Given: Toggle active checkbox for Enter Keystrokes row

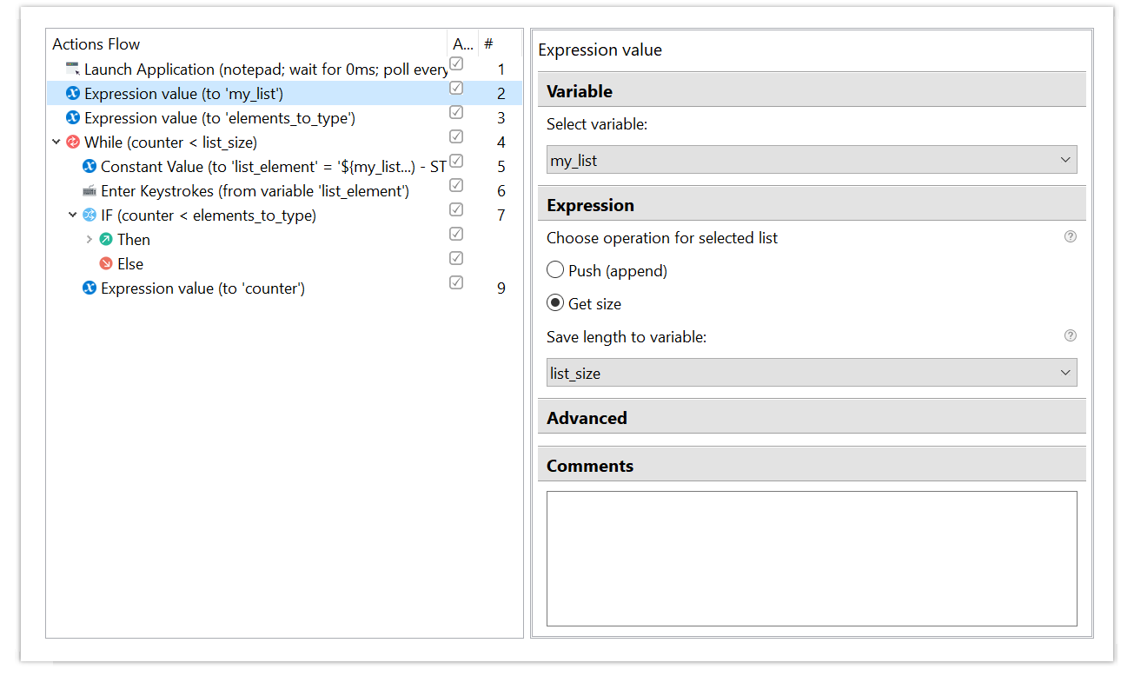Looking at the screenshot, I should click(456, 185).
